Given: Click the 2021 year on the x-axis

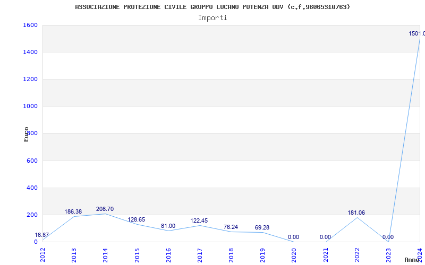Looking at the screenshot, I should 326,255.
